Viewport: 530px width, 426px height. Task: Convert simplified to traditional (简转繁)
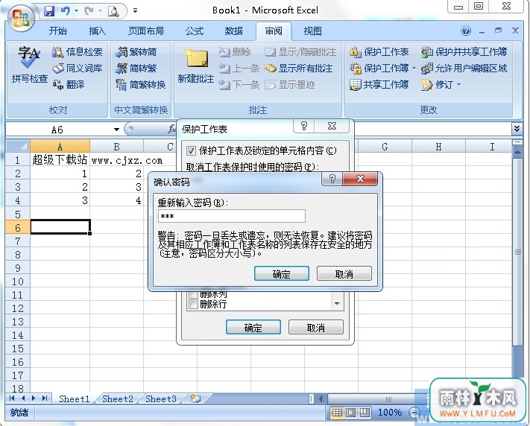pyautogui.click(x=136, y=69)
